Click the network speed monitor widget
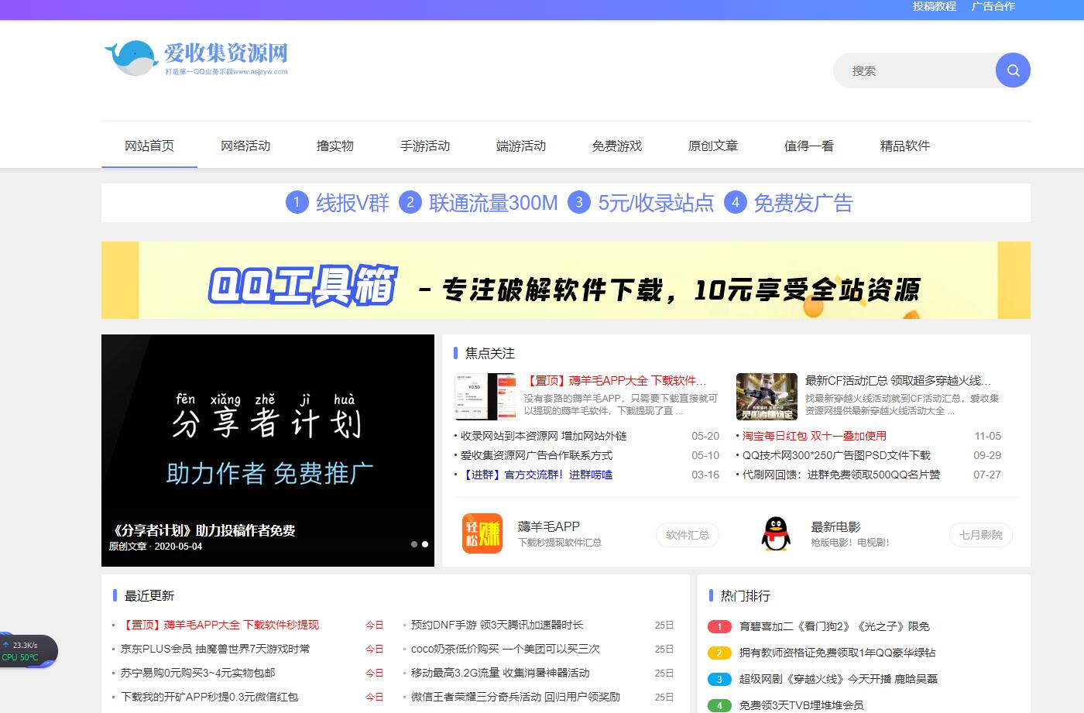Image resolution: width=1084 pixels, height=713 pixels. 27,651
